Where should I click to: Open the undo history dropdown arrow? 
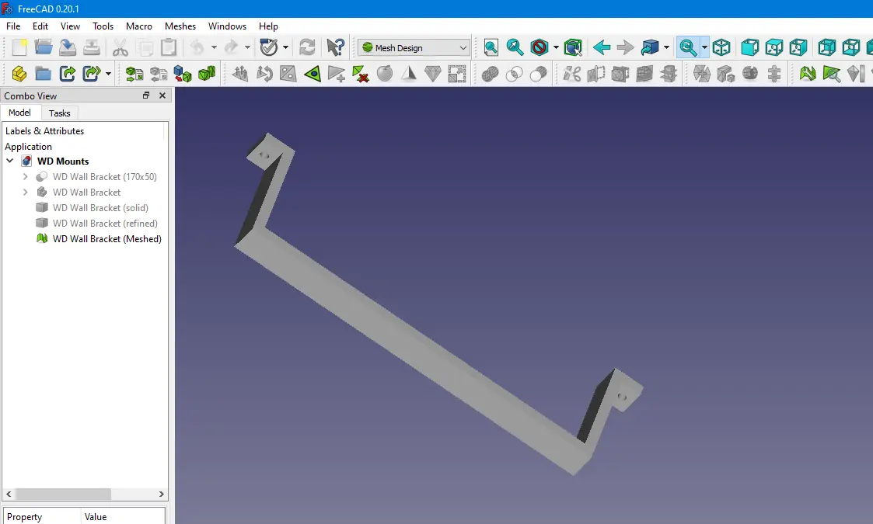pos(214,48)
